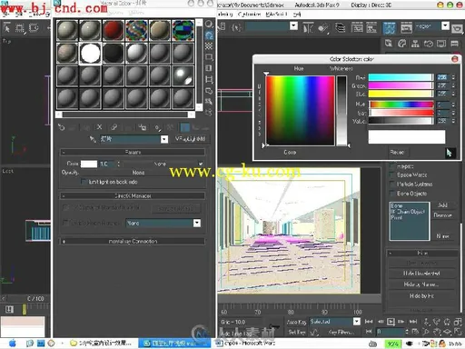
Task: Click the Make Preview icon
Action: (209, 80)
